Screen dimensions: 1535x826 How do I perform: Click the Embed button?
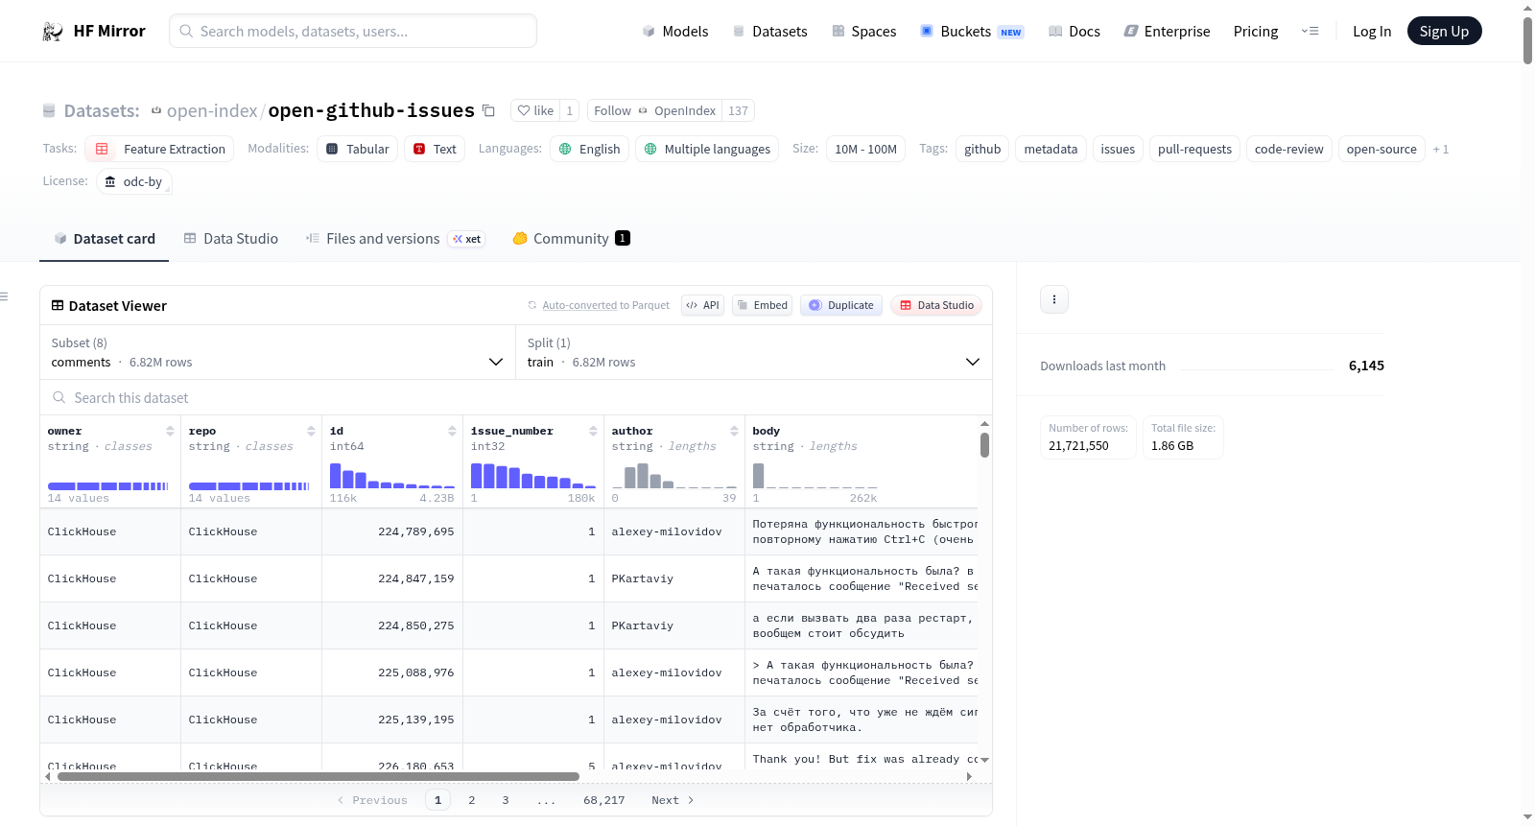(x=763, y=305)
